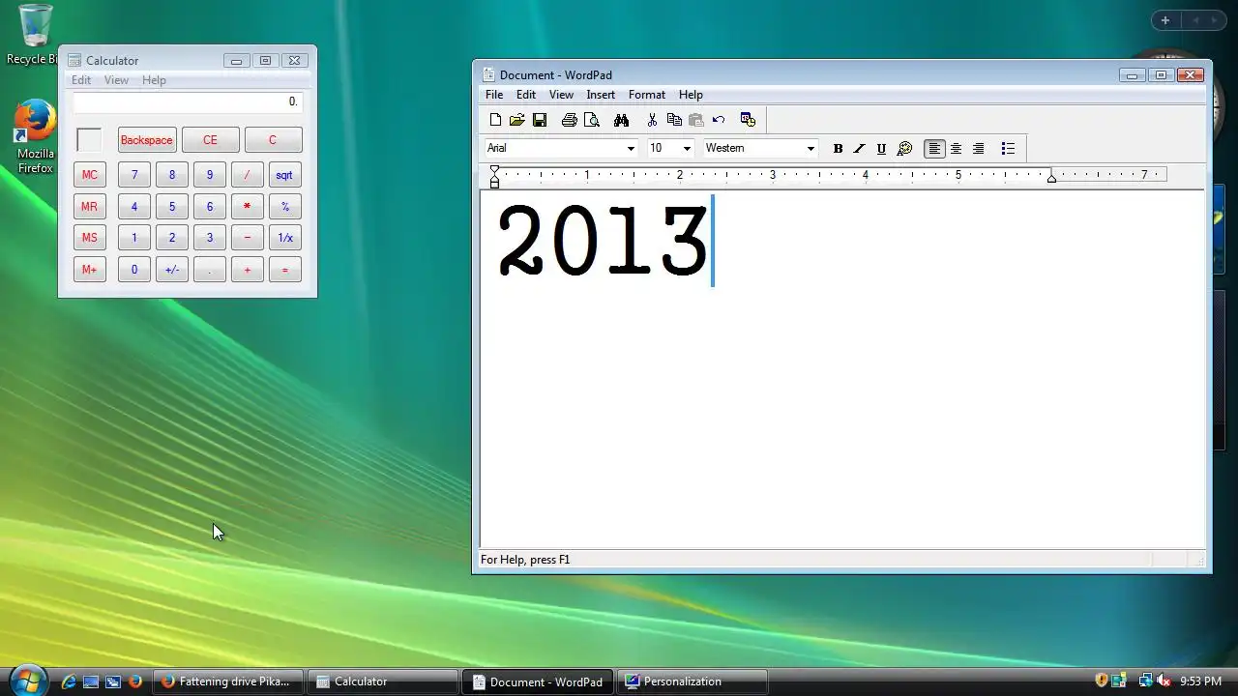The height and width of the screenshot is (696, 1238).
Task: Expand the Arial font name dropdown
Action: (631, 149)
